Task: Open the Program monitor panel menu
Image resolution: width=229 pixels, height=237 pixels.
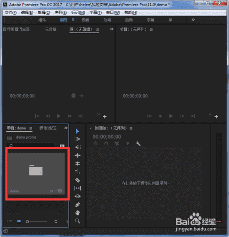Action: [x=152, y=29]
